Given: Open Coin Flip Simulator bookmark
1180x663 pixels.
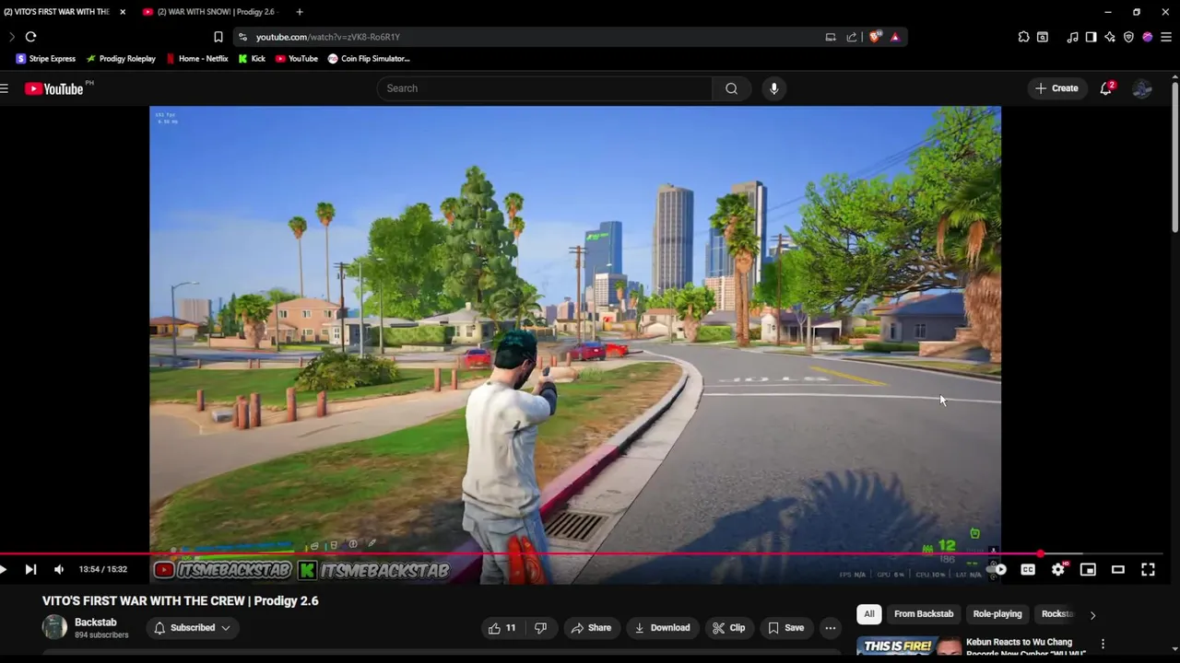Looking at the screenshot, I should (x=369, y=59).
